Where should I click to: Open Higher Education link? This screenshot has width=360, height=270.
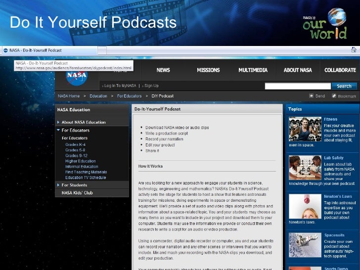(80, 161)
